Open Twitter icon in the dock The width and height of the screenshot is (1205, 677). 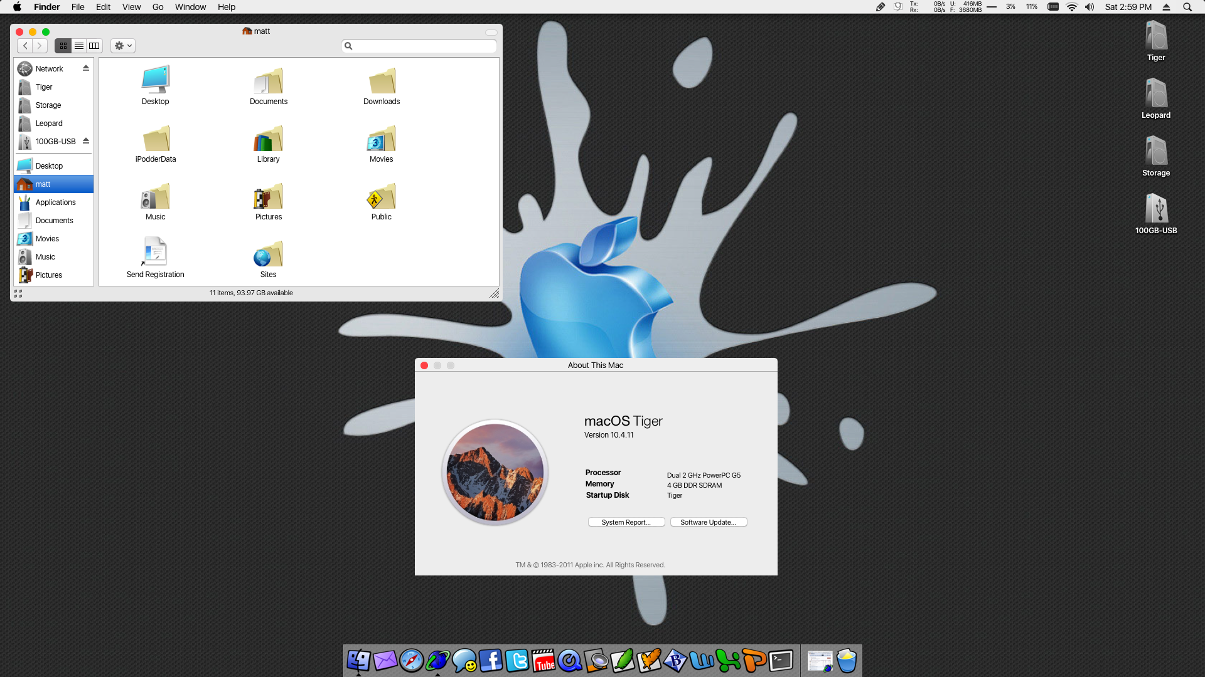click(x=517, y=661)
